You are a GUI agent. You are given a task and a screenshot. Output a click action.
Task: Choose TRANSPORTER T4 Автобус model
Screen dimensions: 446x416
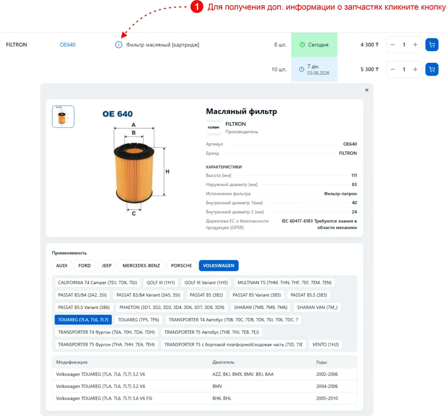(x=233, y=320)
